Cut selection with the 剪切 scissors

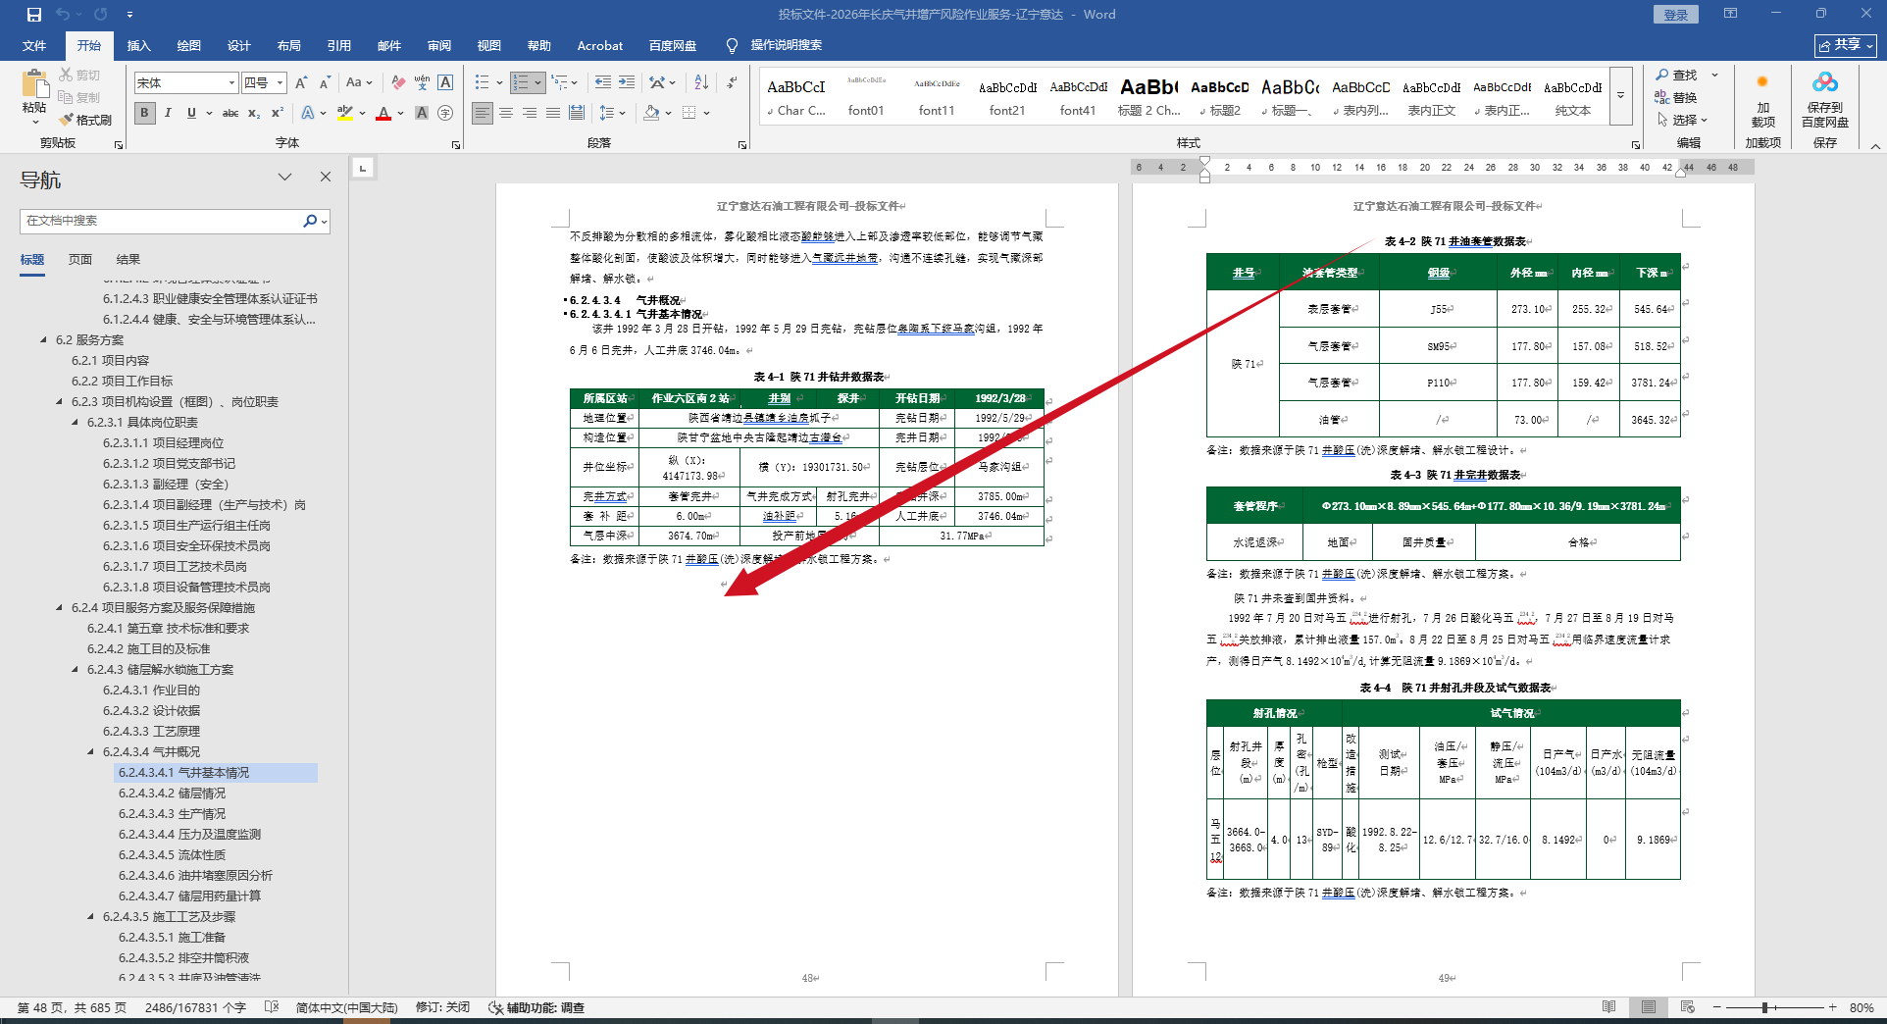[x=79, y=75]
